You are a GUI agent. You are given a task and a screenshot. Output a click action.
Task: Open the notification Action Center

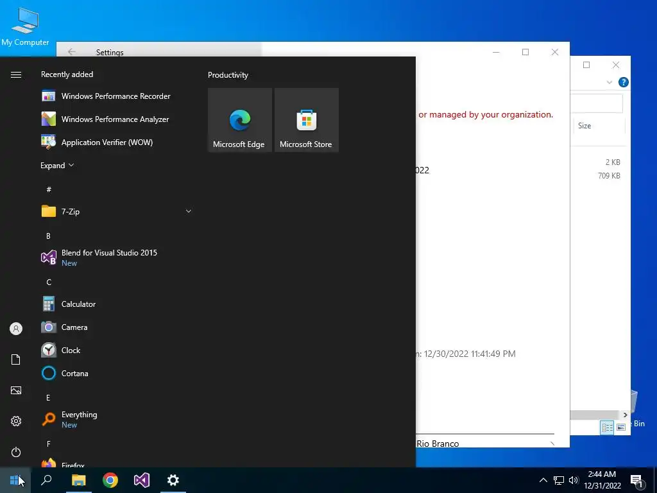pyautogui.click(x=637, y=480)
